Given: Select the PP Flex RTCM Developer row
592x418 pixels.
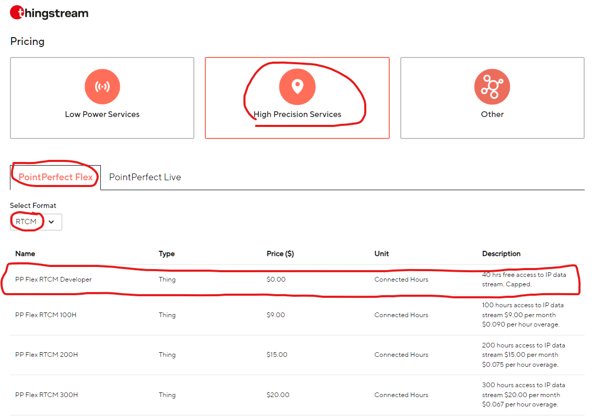Looking at the screenshot, I should point(53,280).
